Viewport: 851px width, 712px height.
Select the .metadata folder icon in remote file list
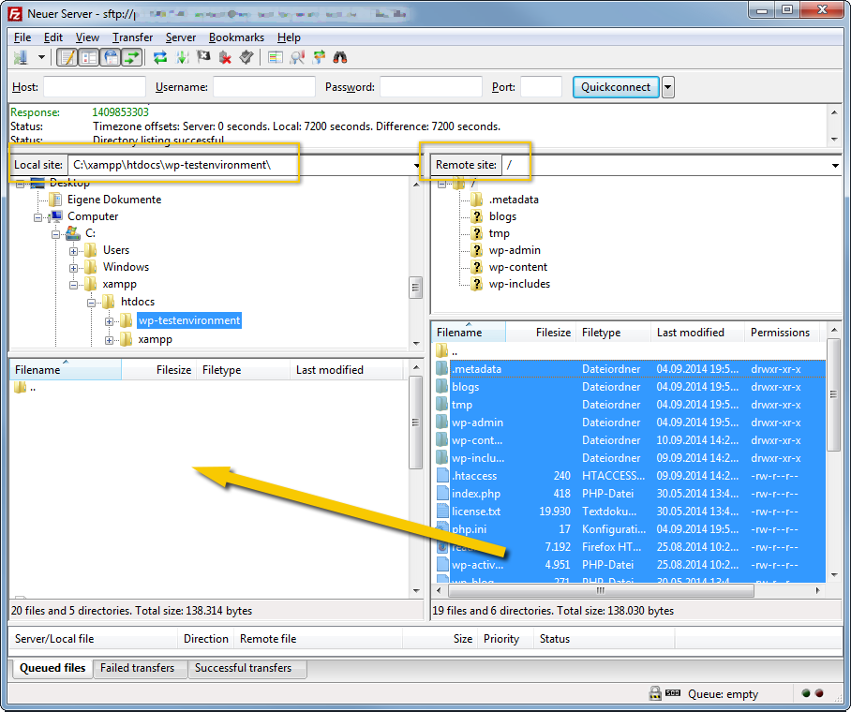pos(442,368)
